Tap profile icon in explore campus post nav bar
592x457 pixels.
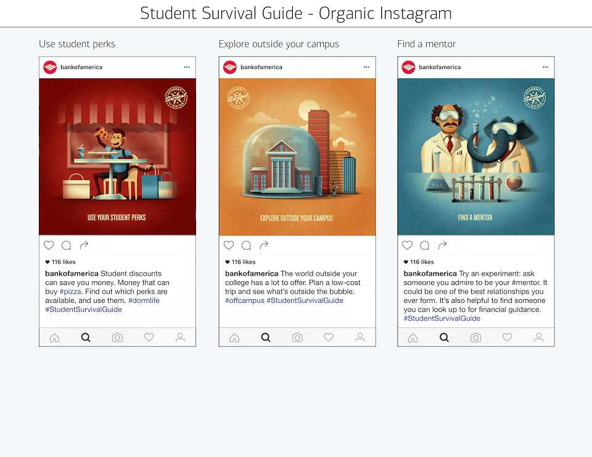coord(360,337)
